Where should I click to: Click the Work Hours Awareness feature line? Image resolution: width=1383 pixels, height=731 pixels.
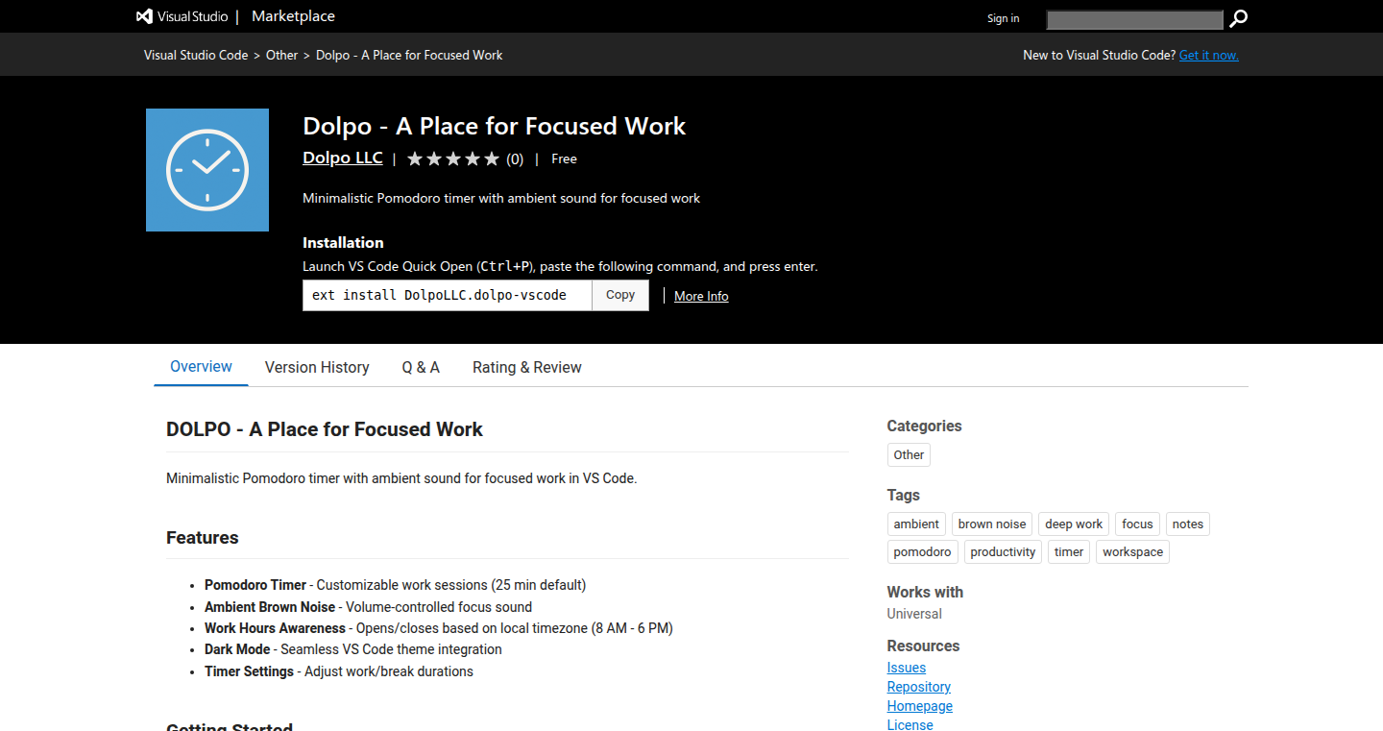(439, 628)
